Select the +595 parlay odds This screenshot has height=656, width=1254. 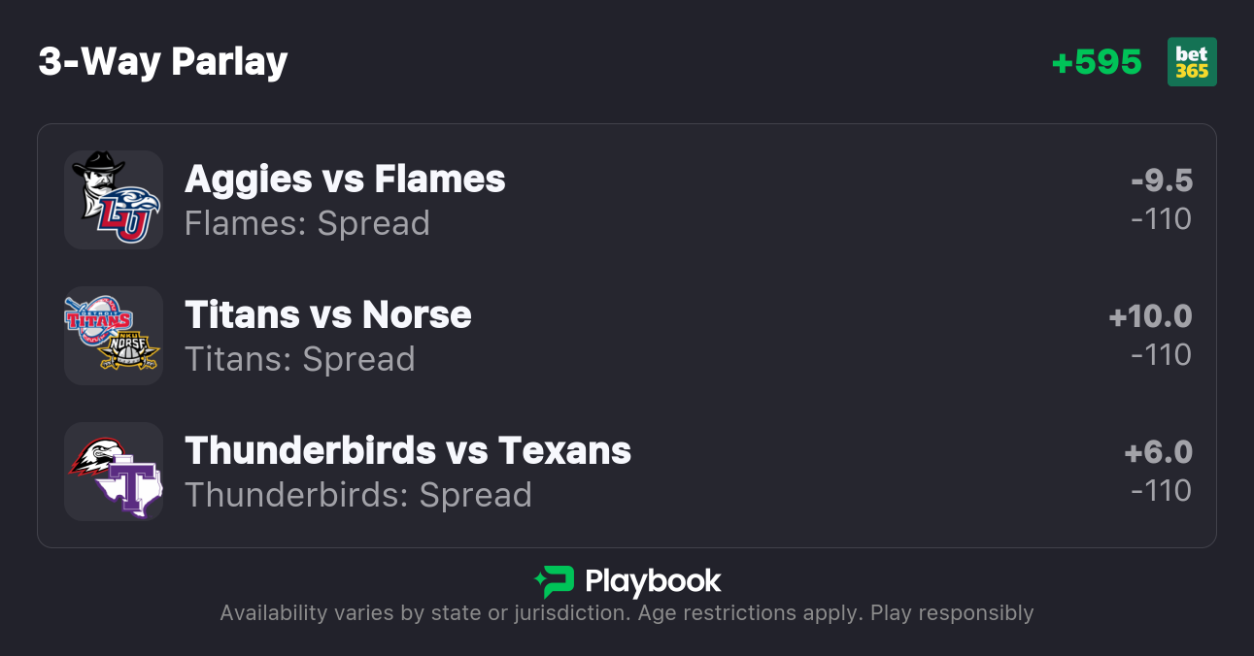tap(1097, 62)
